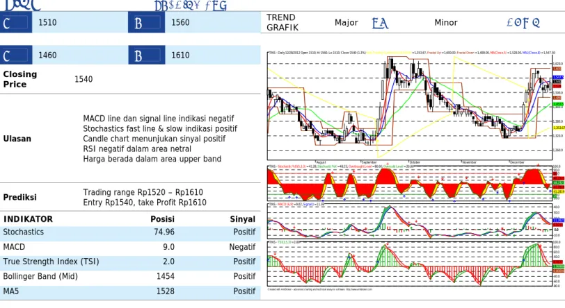Click the value 1460 in the second row
This screenshot has height=308, width=565.
[x=47, y=55]
